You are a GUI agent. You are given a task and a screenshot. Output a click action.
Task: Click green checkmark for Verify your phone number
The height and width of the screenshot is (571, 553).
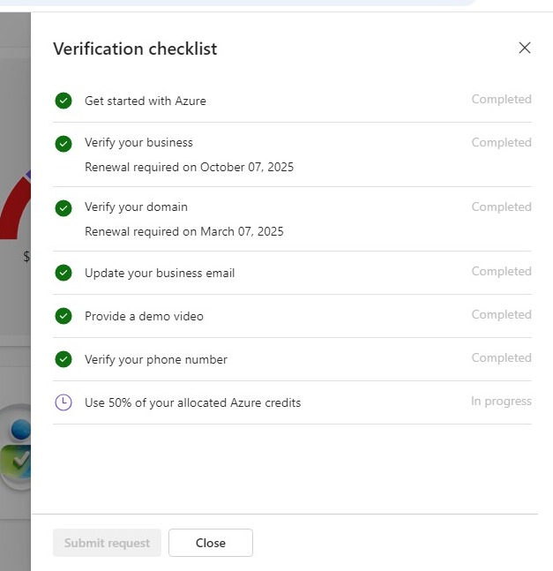point(64,359)
